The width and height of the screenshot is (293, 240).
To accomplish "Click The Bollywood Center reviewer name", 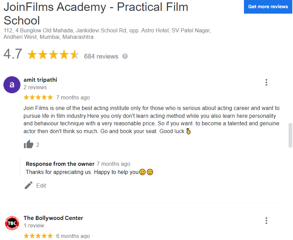I will pyautogui.click(x=53, y=218).
